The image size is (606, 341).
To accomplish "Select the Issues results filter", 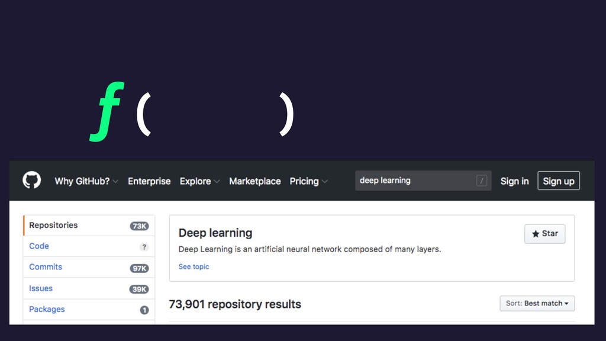I will point(89,288).
